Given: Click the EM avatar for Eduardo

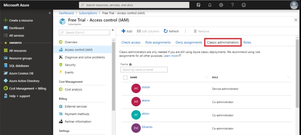Looking at the screenshot, I should point(136,128).
